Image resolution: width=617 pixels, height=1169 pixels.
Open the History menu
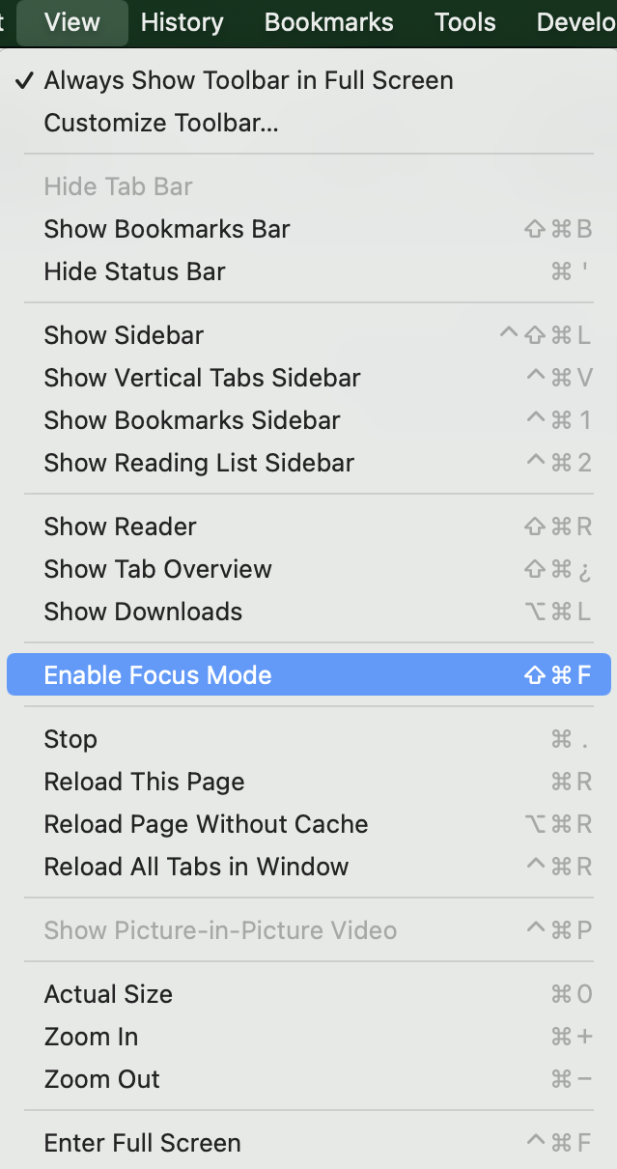click(182, 21)
